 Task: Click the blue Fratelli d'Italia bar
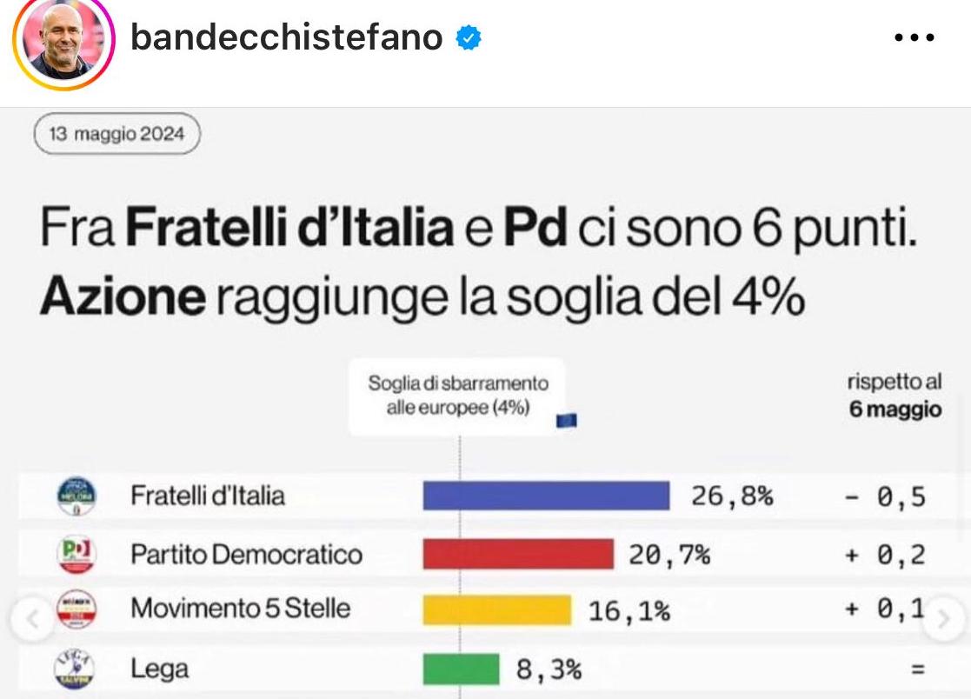pos(546,496)
